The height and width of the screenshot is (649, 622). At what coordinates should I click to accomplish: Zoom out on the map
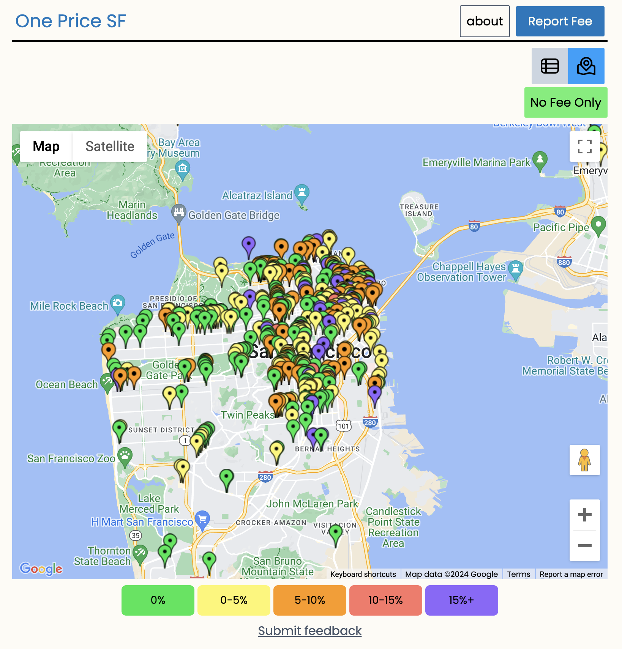[x=585, y=546]
